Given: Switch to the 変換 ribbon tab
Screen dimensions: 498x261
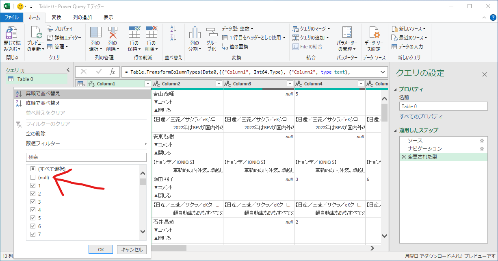Looking at the screenshot, I should click(x=56, y=17).
